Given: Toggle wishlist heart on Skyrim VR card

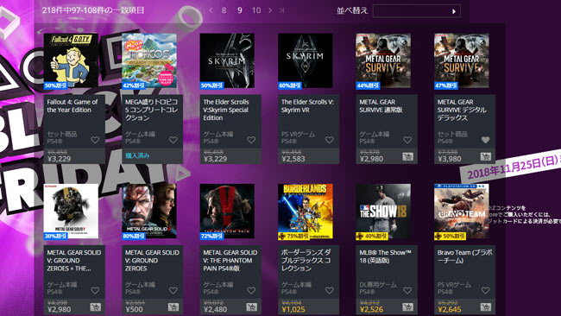Looking at the screenshot, I should coord(329,140).
